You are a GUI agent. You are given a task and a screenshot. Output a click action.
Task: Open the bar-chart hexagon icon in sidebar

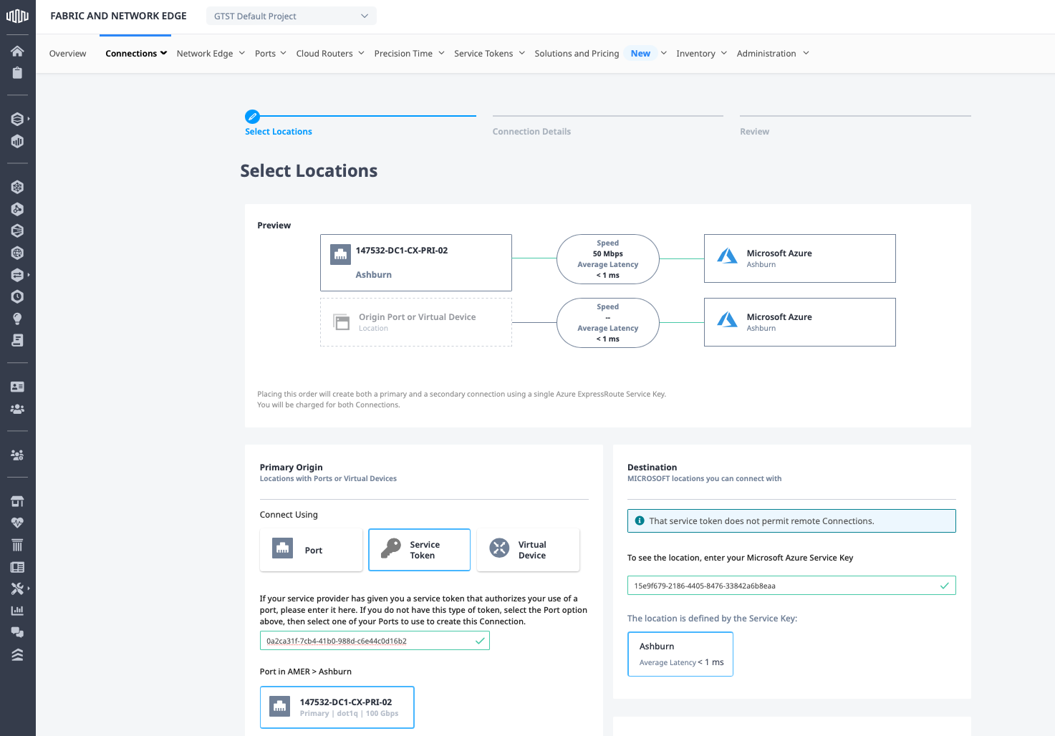click(17, 141)
